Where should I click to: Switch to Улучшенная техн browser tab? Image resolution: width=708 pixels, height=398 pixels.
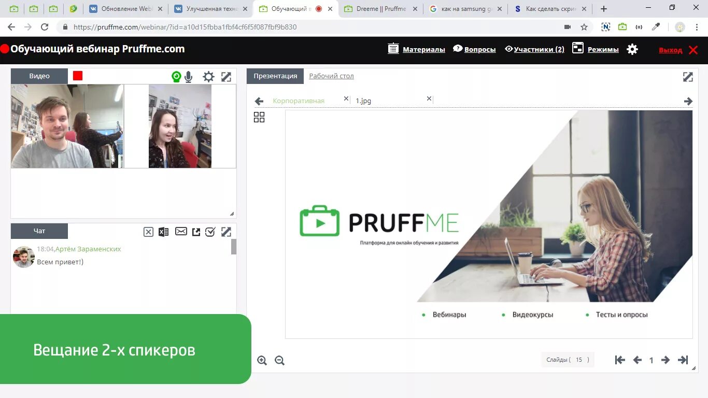pos(210,9)
